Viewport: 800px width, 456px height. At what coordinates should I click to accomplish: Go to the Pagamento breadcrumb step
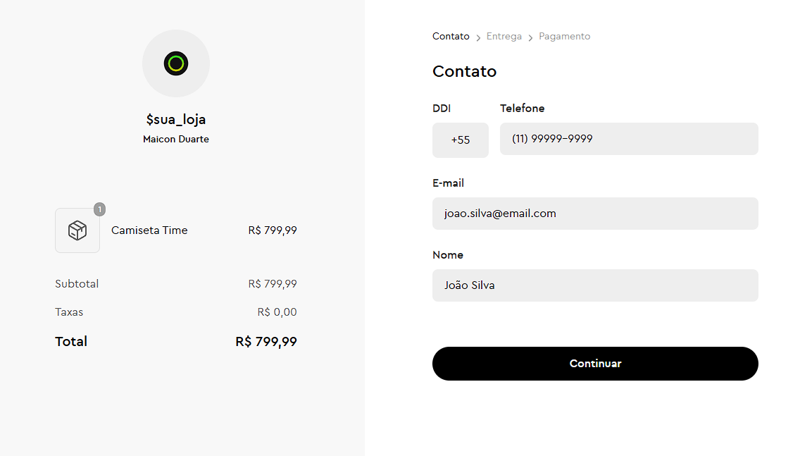[x=564, y=36]
